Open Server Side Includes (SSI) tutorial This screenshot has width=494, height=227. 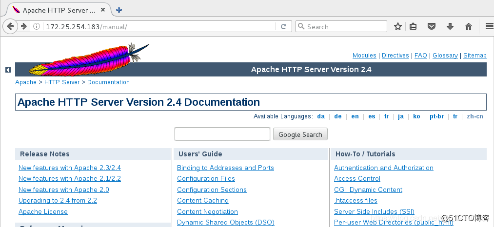375,211
